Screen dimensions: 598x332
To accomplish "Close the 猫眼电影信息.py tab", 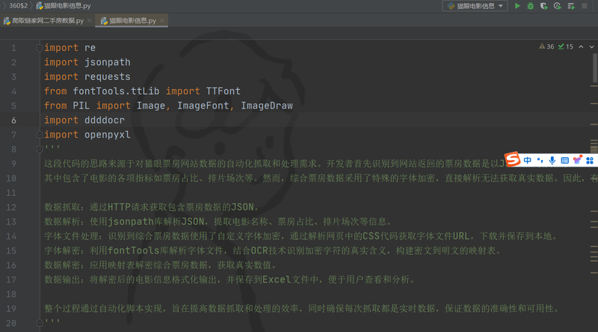I will pos(161,20).
